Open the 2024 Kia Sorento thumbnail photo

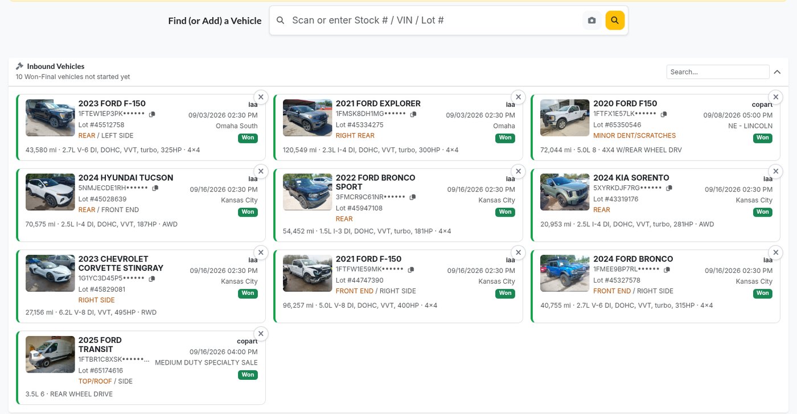point(565,192)
